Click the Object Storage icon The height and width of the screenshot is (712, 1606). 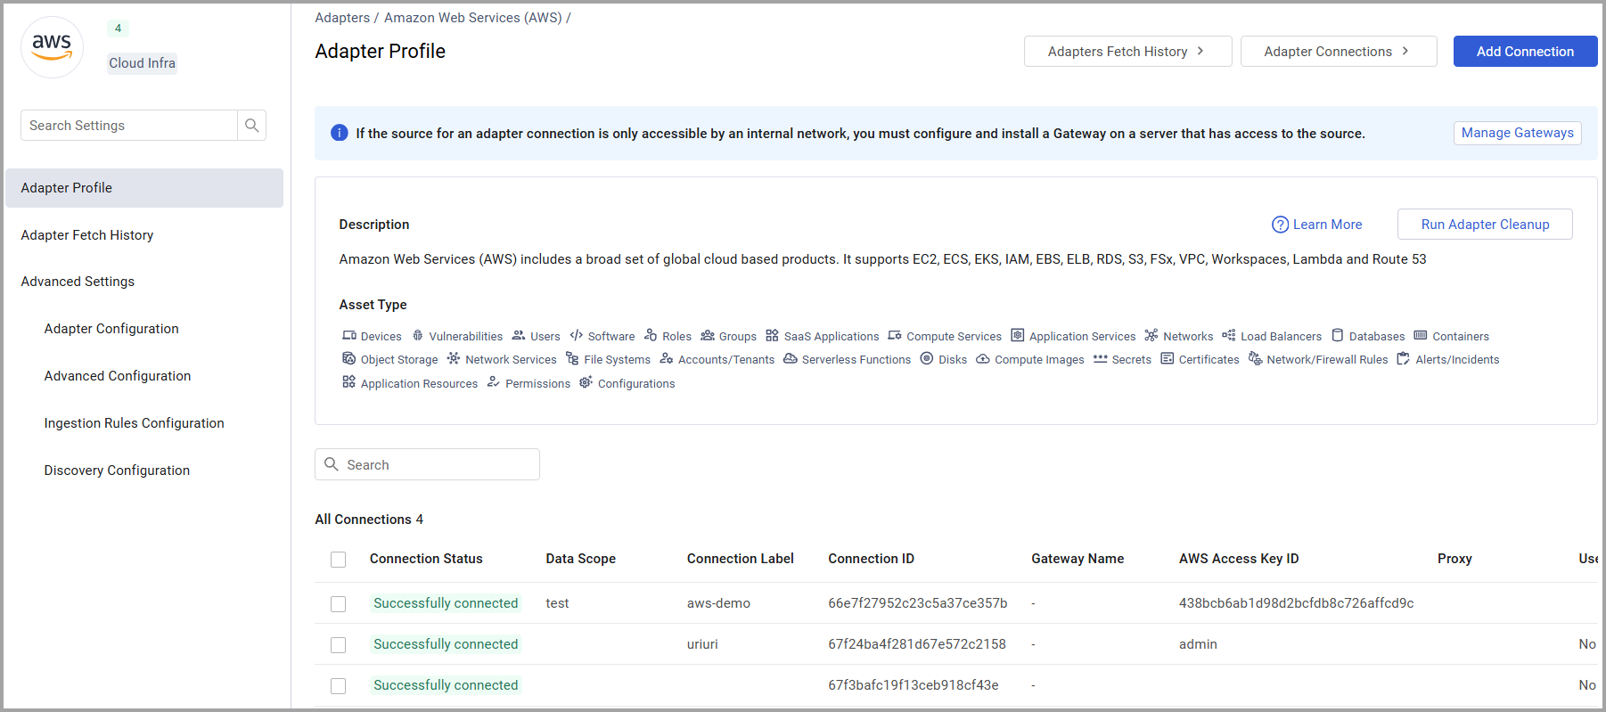pos(349,359)
